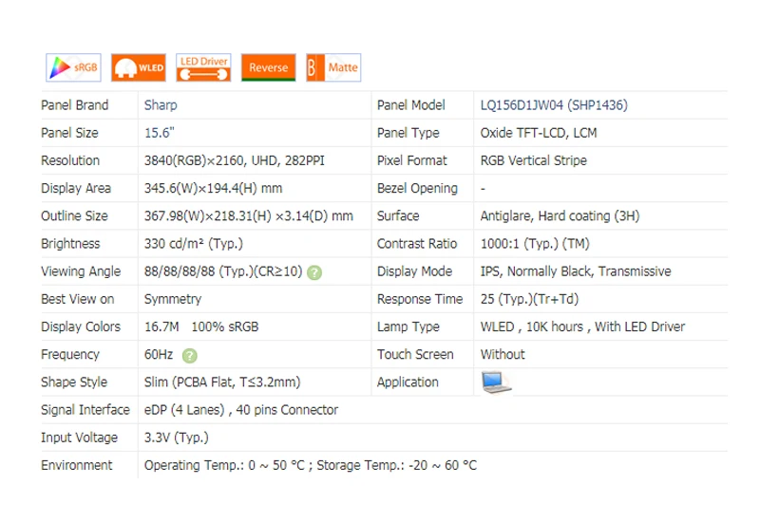Select the Contrast Ratio label
This screenshot has height=522, width=760.
[417, 243]
